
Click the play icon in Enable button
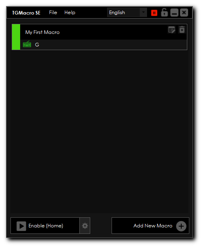click(21, 226)
